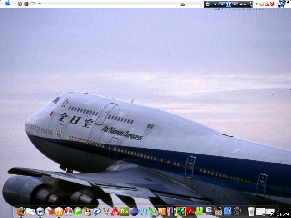Launch Adobe Acrobat from the dock

pyautogui.click(x=190, y=211)
